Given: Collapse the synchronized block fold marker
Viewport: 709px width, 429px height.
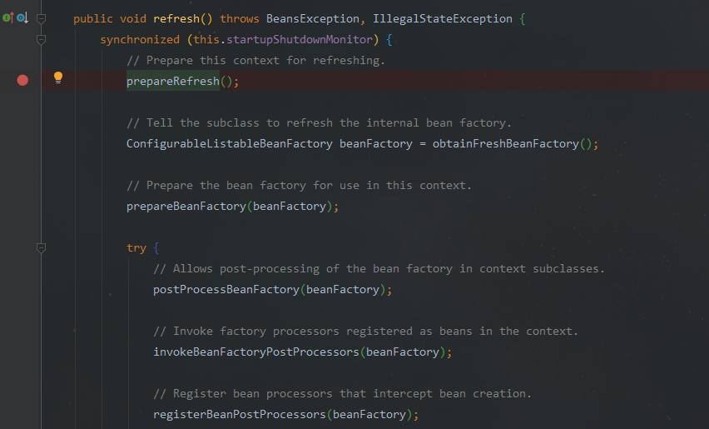Looking at the screenshot, I should (x=41, y=40).
